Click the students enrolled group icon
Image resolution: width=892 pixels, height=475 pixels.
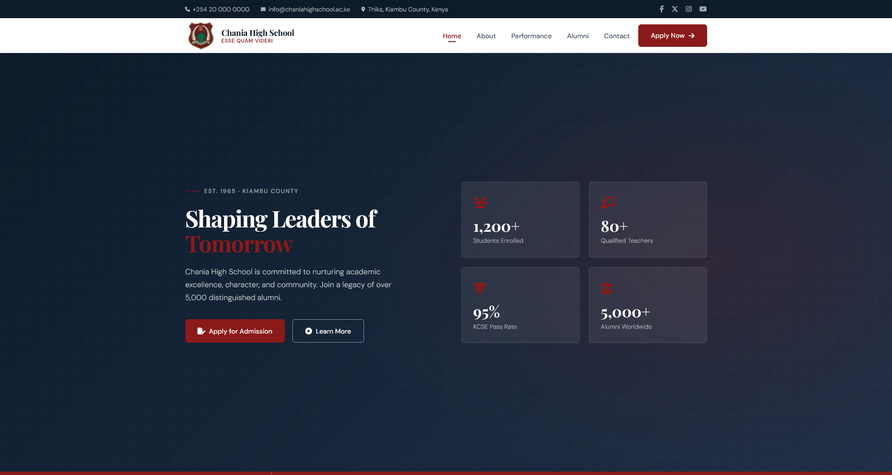[x=481, y=202]
